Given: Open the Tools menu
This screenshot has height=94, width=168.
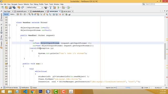Looking at the screenshot, I should point(51,4).
